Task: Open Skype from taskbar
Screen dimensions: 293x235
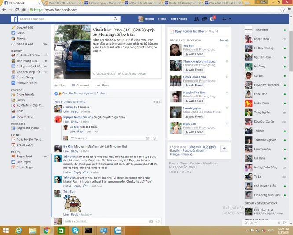Action: tap(75, 230)
